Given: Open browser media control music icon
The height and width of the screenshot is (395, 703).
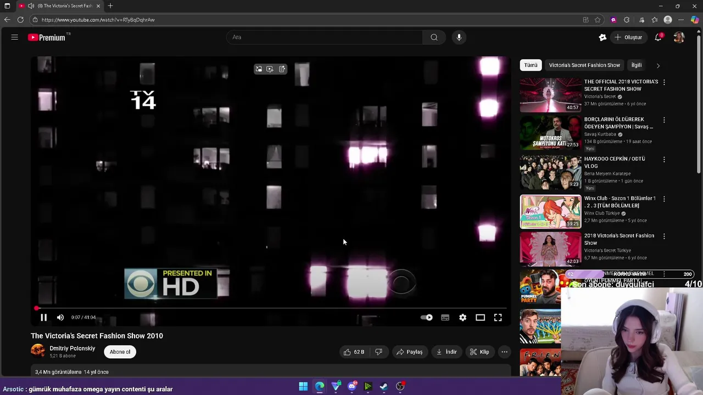Looking at the screenshot, I should pyautogui.click(x=641, y=20).
